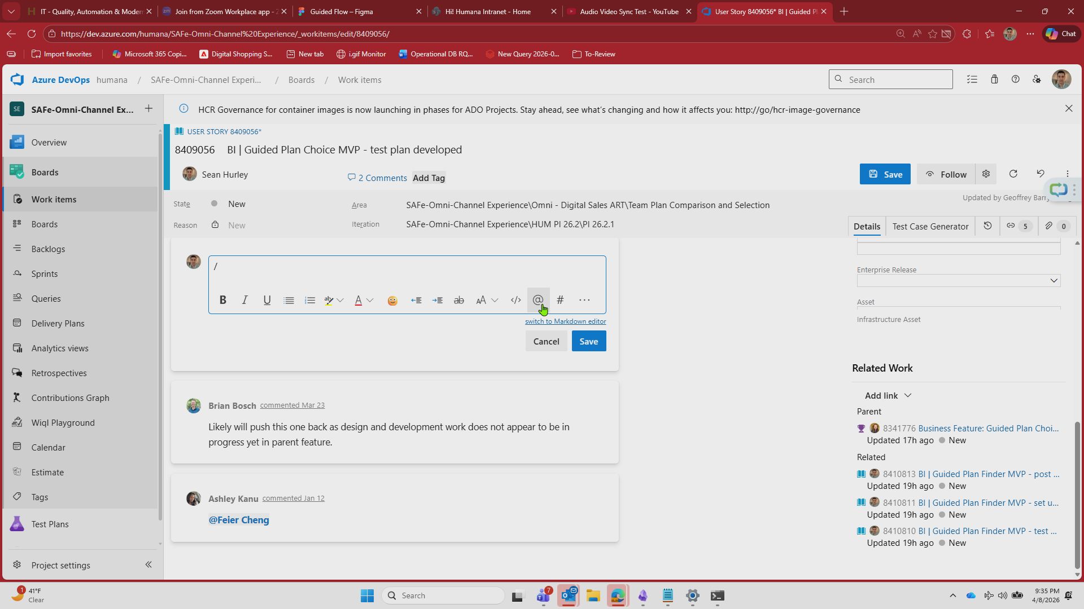
Task: Click the mention (@) icon
Action: (x=537, y=301)
